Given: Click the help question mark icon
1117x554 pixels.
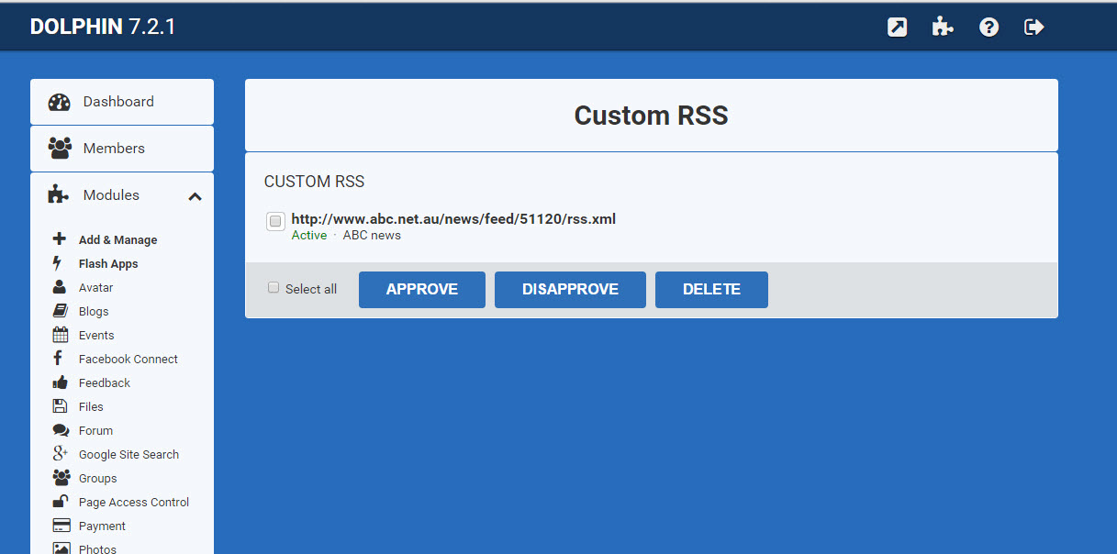Looking at the screenshot, I should click(x=989, y=27).
